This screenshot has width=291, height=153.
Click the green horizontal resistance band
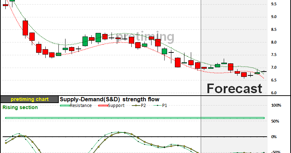coord(135,118)
